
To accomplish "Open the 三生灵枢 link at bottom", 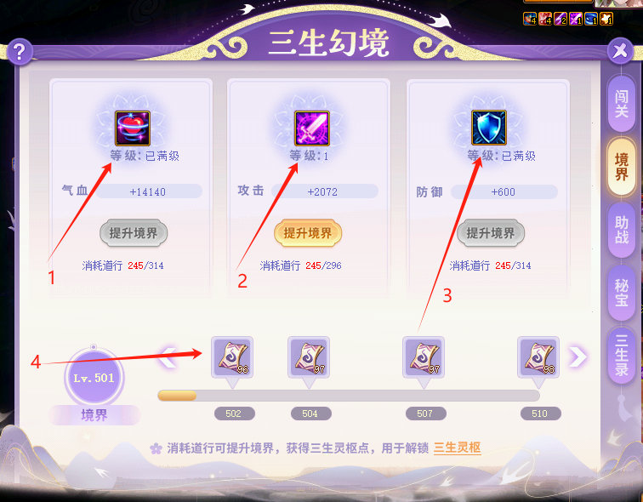I will click(x=458, y=448).
